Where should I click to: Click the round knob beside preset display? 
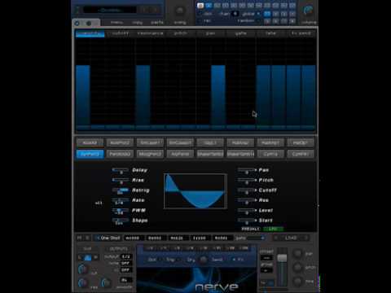(179, 11)
